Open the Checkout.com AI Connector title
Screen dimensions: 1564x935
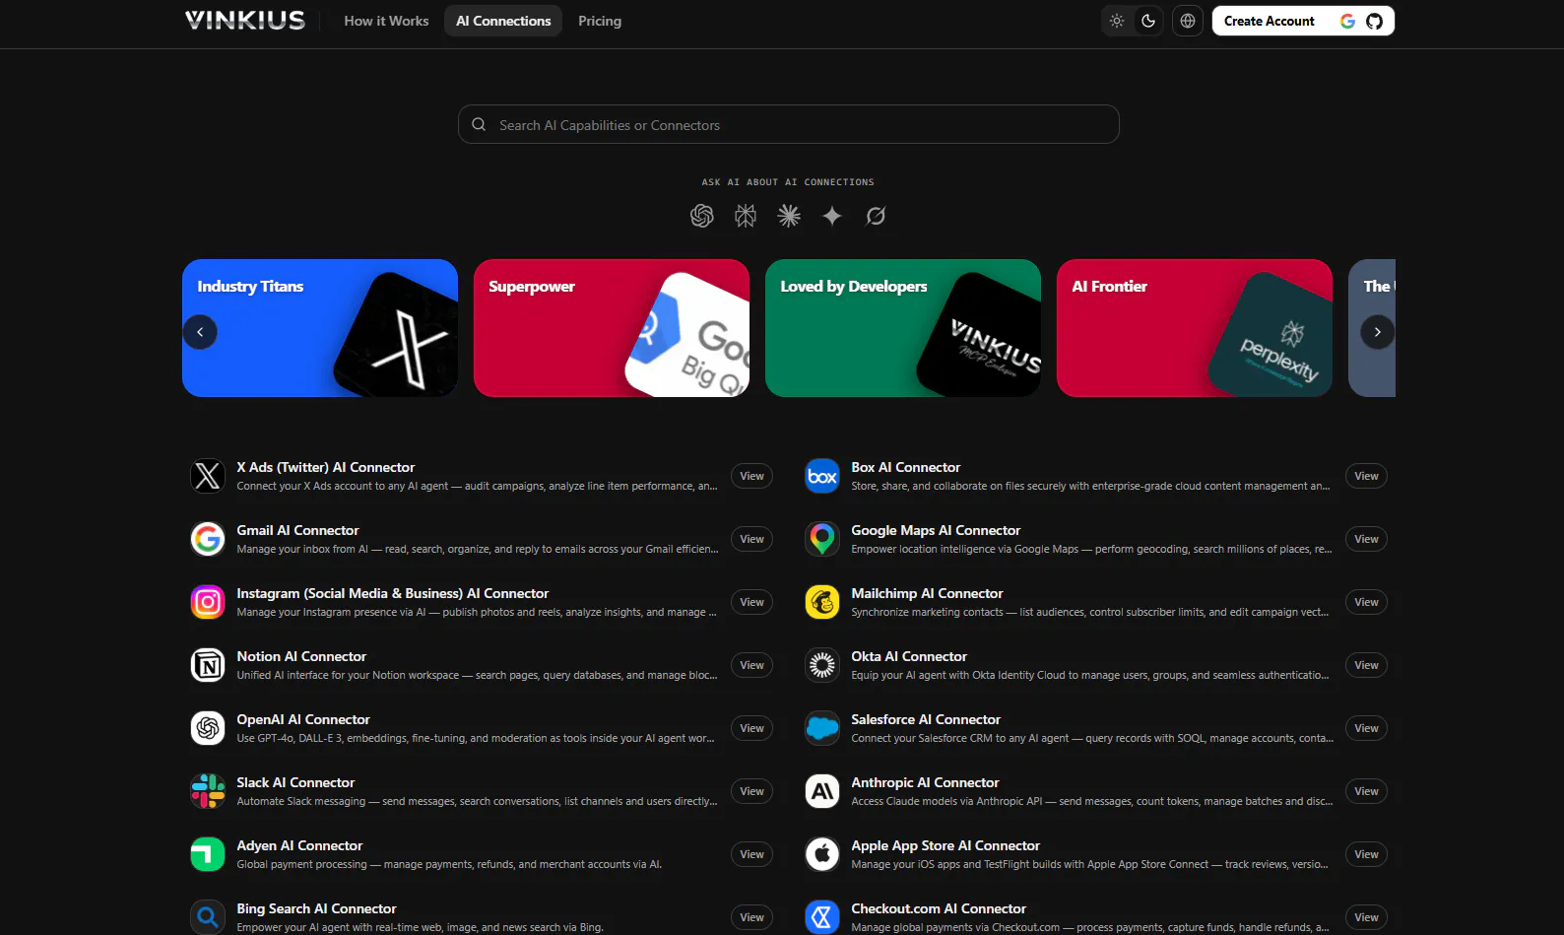(x=939, y=908)
